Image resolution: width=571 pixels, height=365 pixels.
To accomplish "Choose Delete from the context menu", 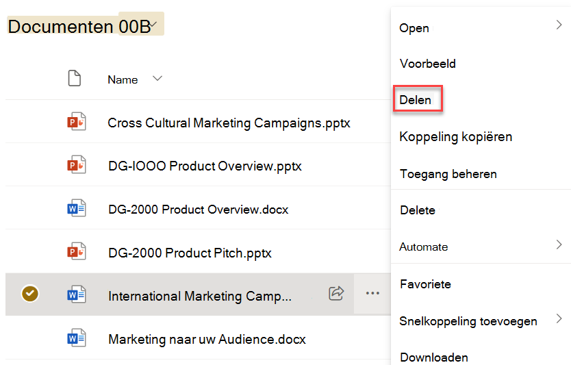I will pyautogui.click(x=418, y=210).
